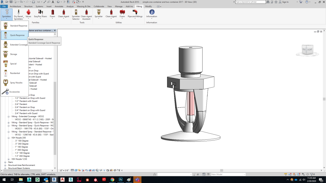Select VK532 - 08687AE sprinkler type
Image resolution: width=326 pixels, height=183 pixels.
point(34,119)
